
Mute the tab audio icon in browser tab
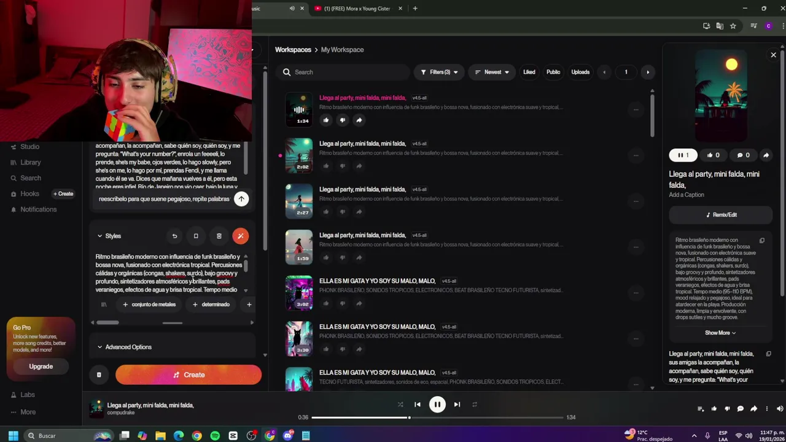[292, 9]
